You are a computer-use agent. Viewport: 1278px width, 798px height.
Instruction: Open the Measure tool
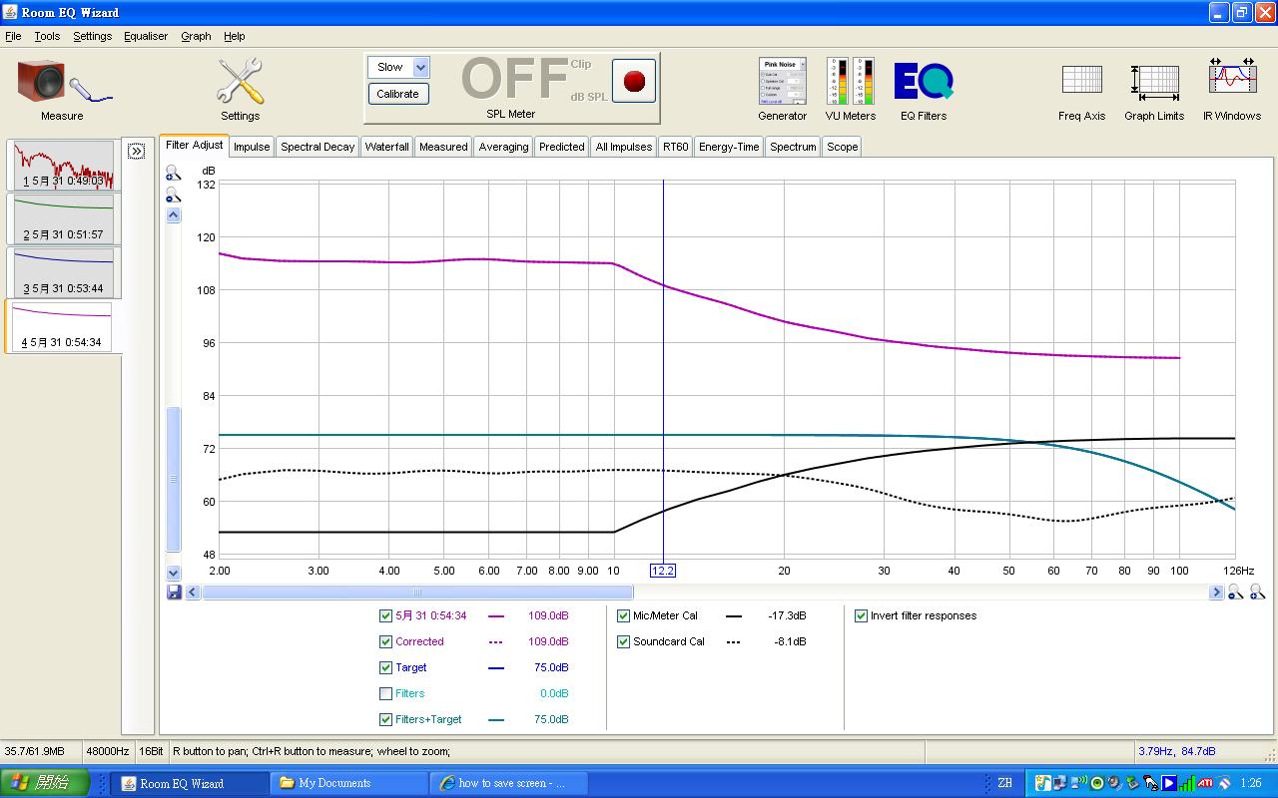(x=62, y=88)
